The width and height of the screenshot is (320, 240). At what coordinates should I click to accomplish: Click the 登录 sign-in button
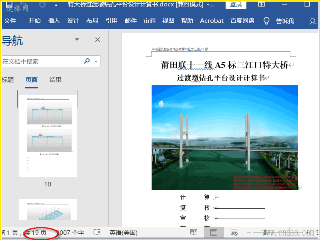click(x=236, y=4)
